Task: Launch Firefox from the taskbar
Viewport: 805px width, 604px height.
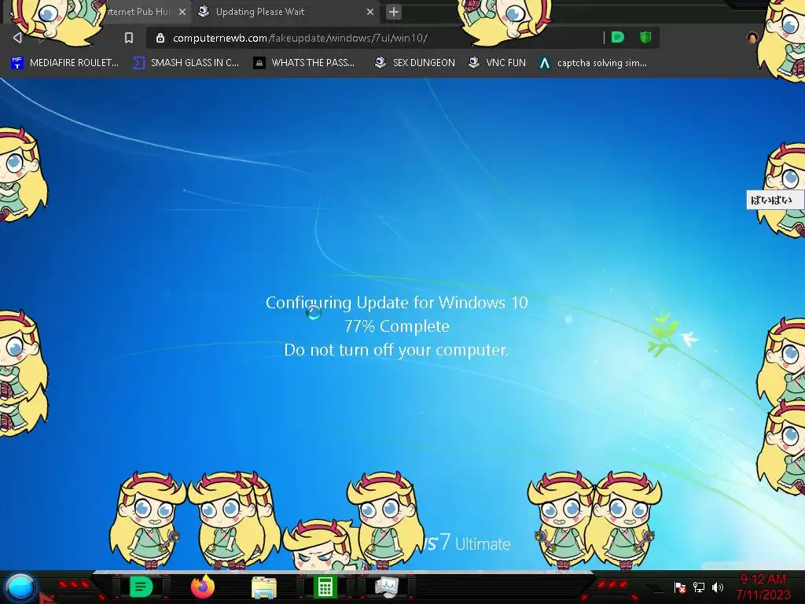Action: coord(203,587)
